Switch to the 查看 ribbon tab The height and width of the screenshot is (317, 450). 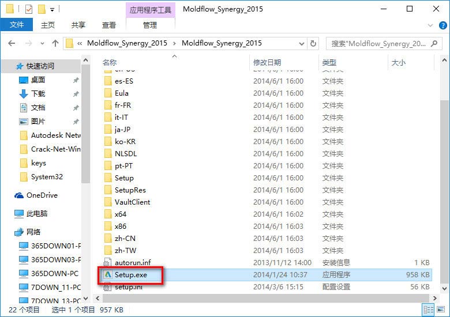(x=109, y=25)
